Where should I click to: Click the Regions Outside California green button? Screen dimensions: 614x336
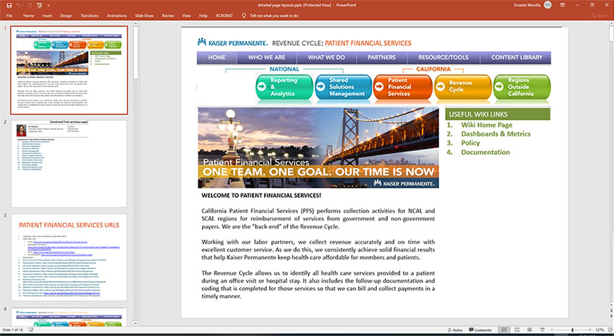coord(522,87)
